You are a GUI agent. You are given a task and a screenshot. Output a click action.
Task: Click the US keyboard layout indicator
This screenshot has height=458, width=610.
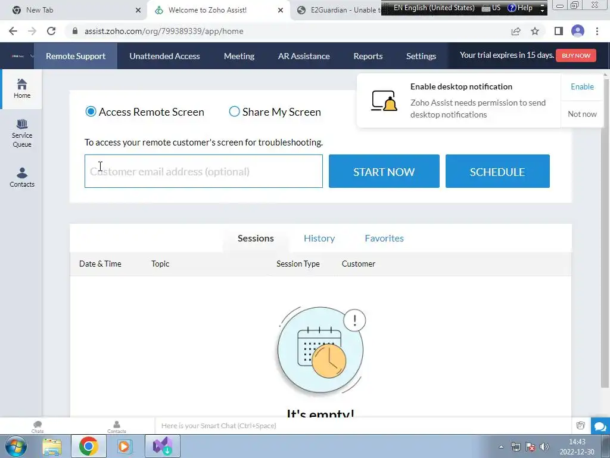click(491, 8)
